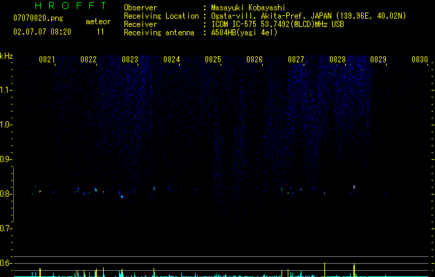
Task: Click the kHz axis unit label
Action: [x=6, y=56]
